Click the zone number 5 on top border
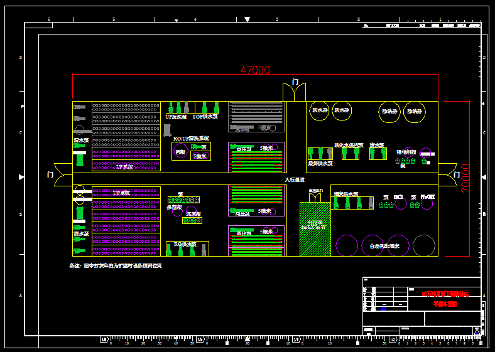The height and width of the screenshot is (352, 495). [x=114, y=19]
